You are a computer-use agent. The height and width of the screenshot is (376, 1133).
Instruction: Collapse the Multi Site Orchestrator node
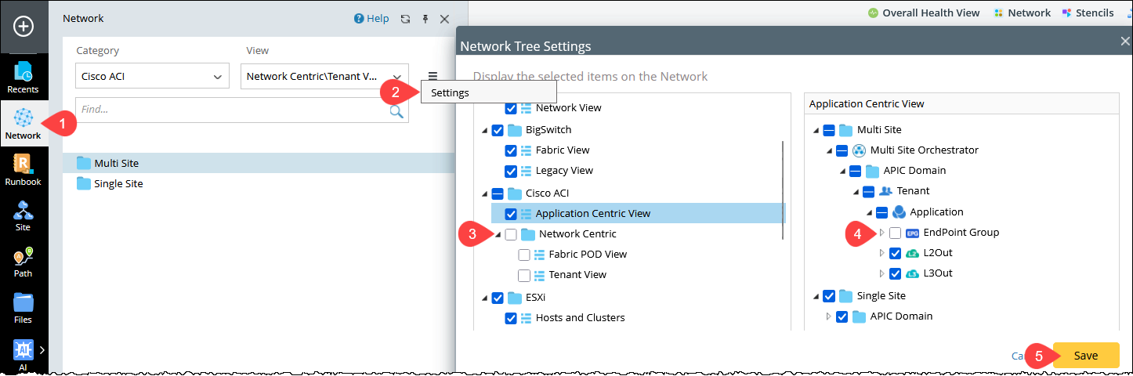(x=829, y=151)
